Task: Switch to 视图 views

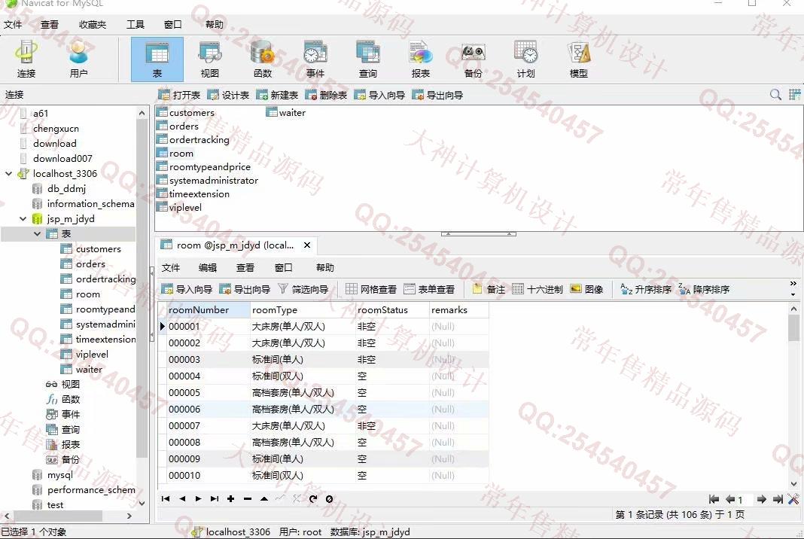Action: click(x=210, y=59)
